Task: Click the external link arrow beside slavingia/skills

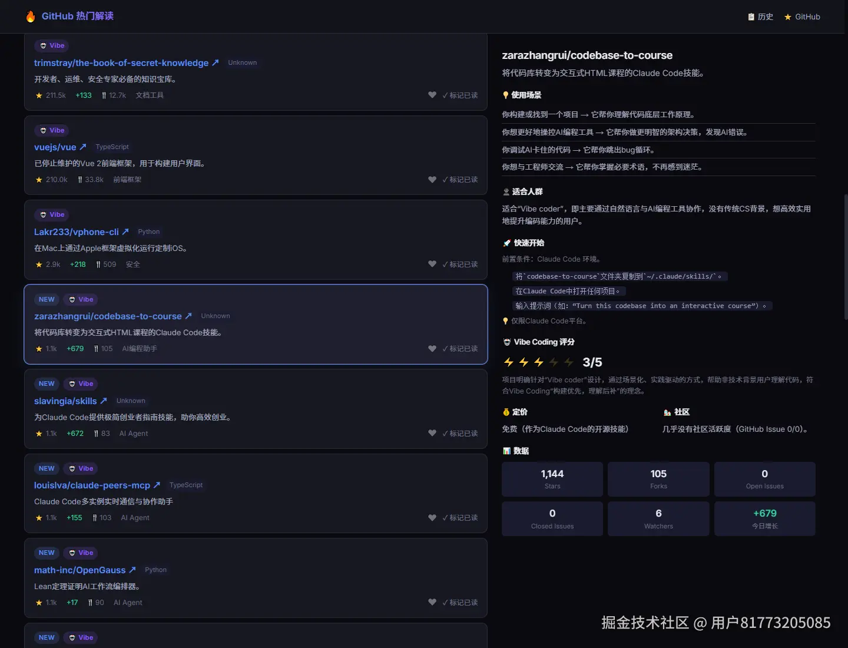Action: [x=104, y=401]
